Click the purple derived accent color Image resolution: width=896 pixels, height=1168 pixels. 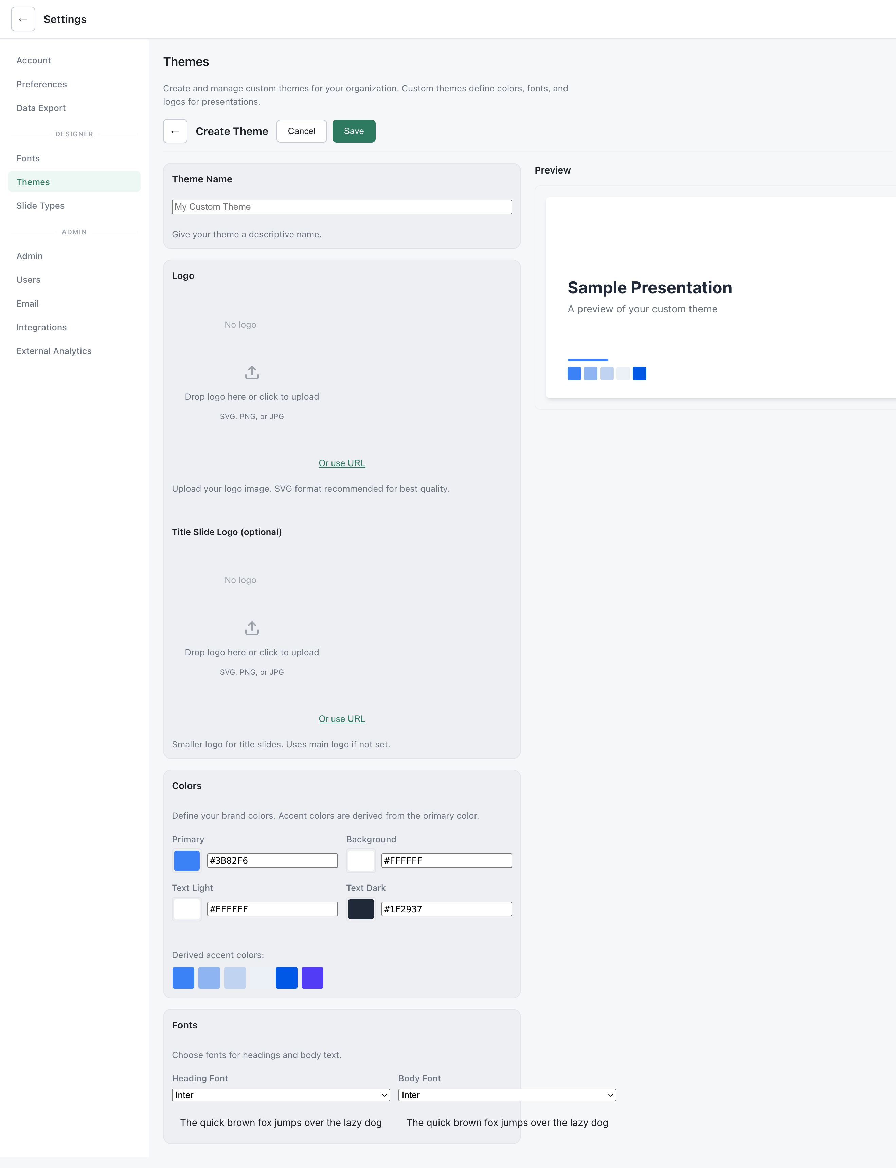tap(312, 978)
